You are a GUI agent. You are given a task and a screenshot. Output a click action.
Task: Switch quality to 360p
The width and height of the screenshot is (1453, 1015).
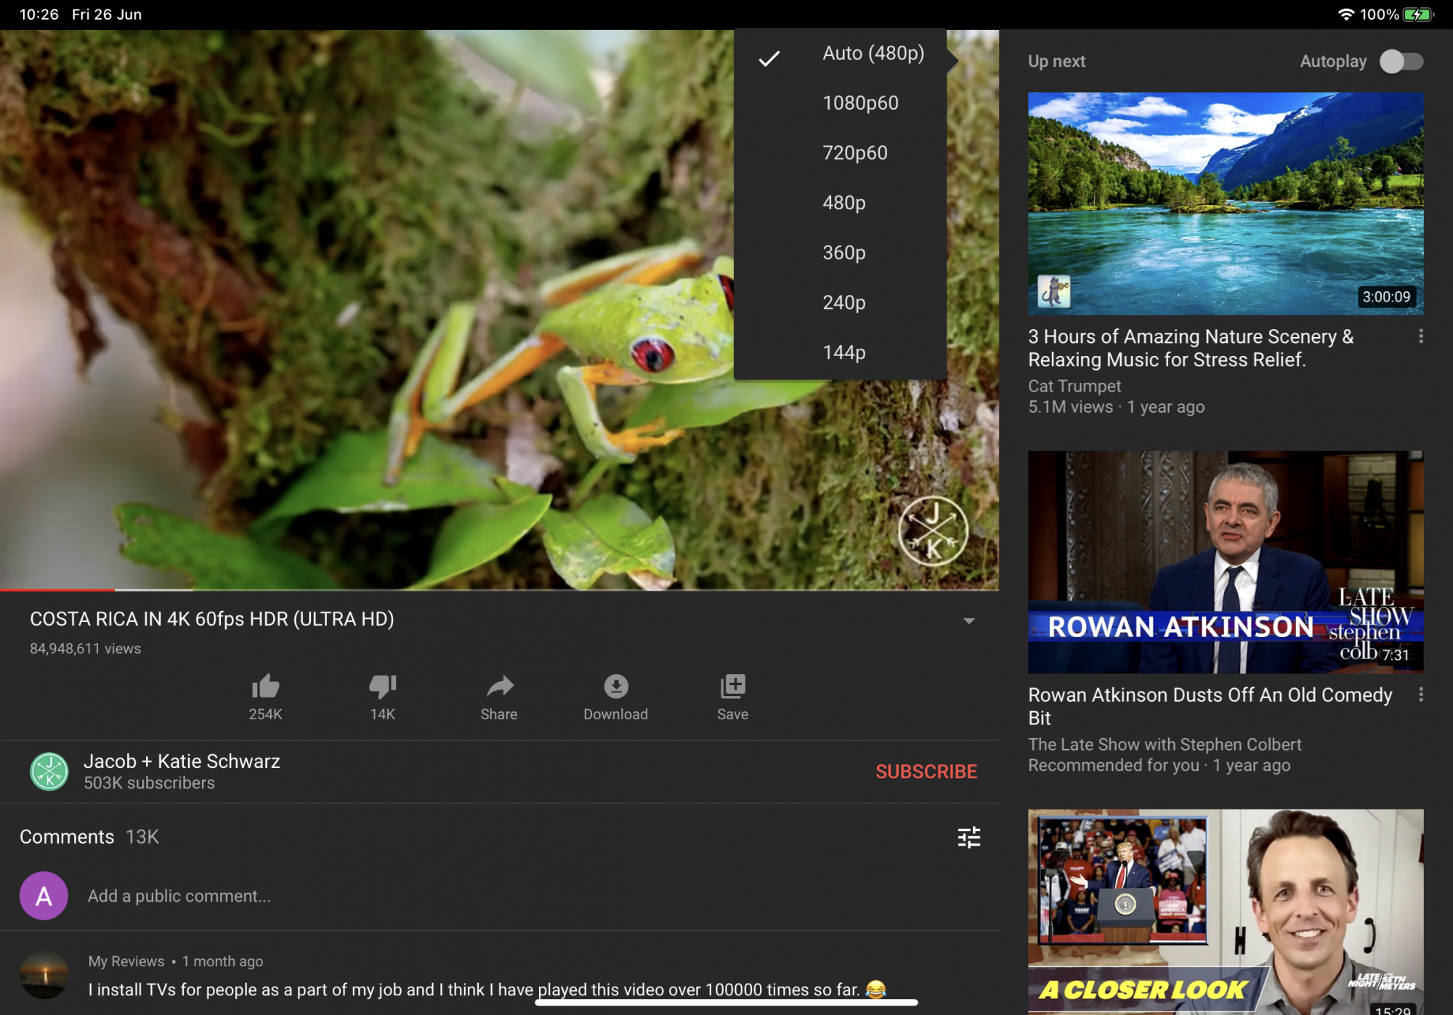click(843, 253)
